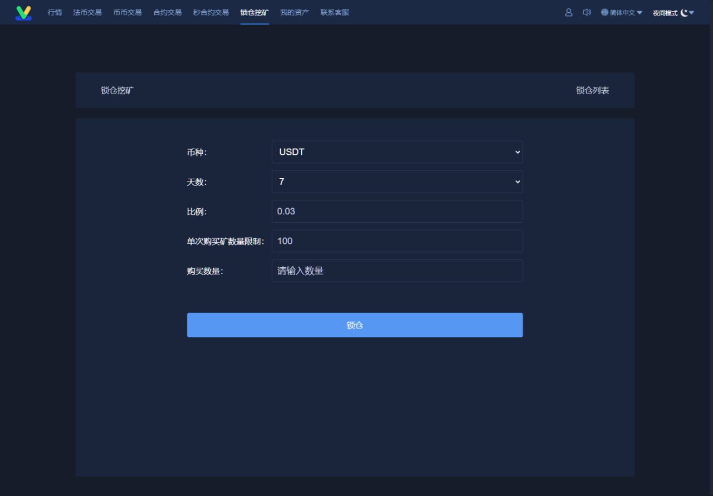Click the 比例 label
Viewport: 713px width, 496px height.
coord(197,212)
